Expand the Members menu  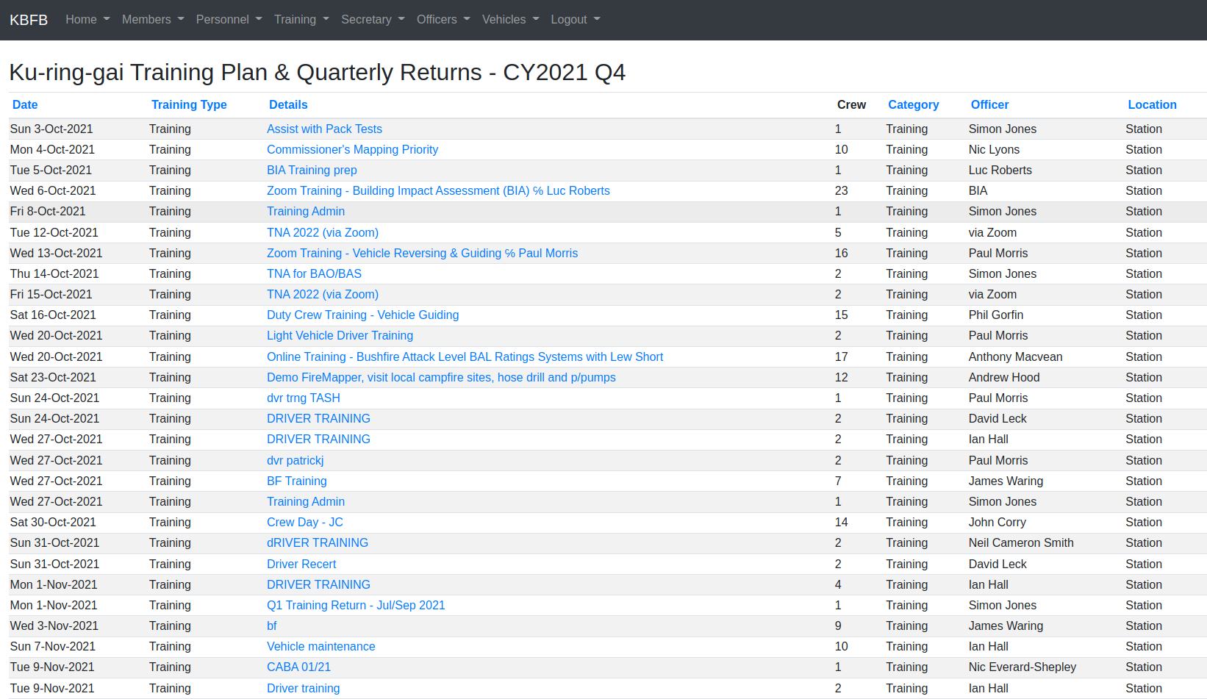click(x=153, y=20)
